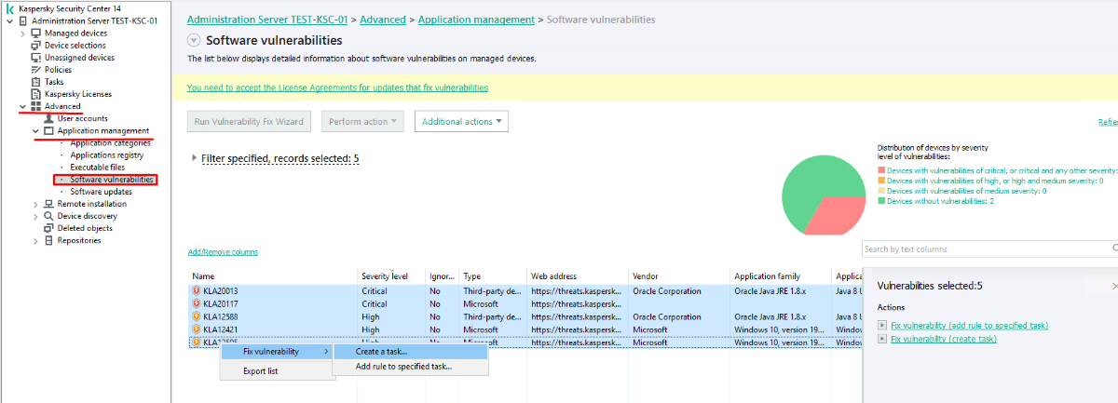The width and height of the screenshot is (1118, 403).
Task: Collapse the Advanced tree node
Action: [23, 106]
